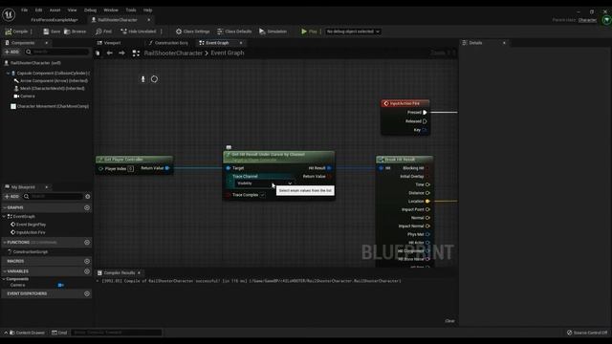This screenshot has width=612, height=344.
Task: Click the green Play button
Action: [x=309, y=32]
